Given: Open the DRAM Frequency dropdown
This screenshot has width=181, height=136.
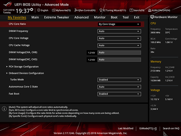Looking at the screenshot, I should pos(119,31).
